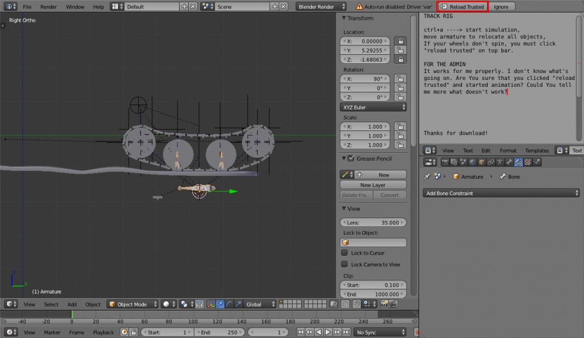Viewport: 584px width, 338px height.
Task: Open the Render menu in the top bar
Action: [x=48, y=6]
